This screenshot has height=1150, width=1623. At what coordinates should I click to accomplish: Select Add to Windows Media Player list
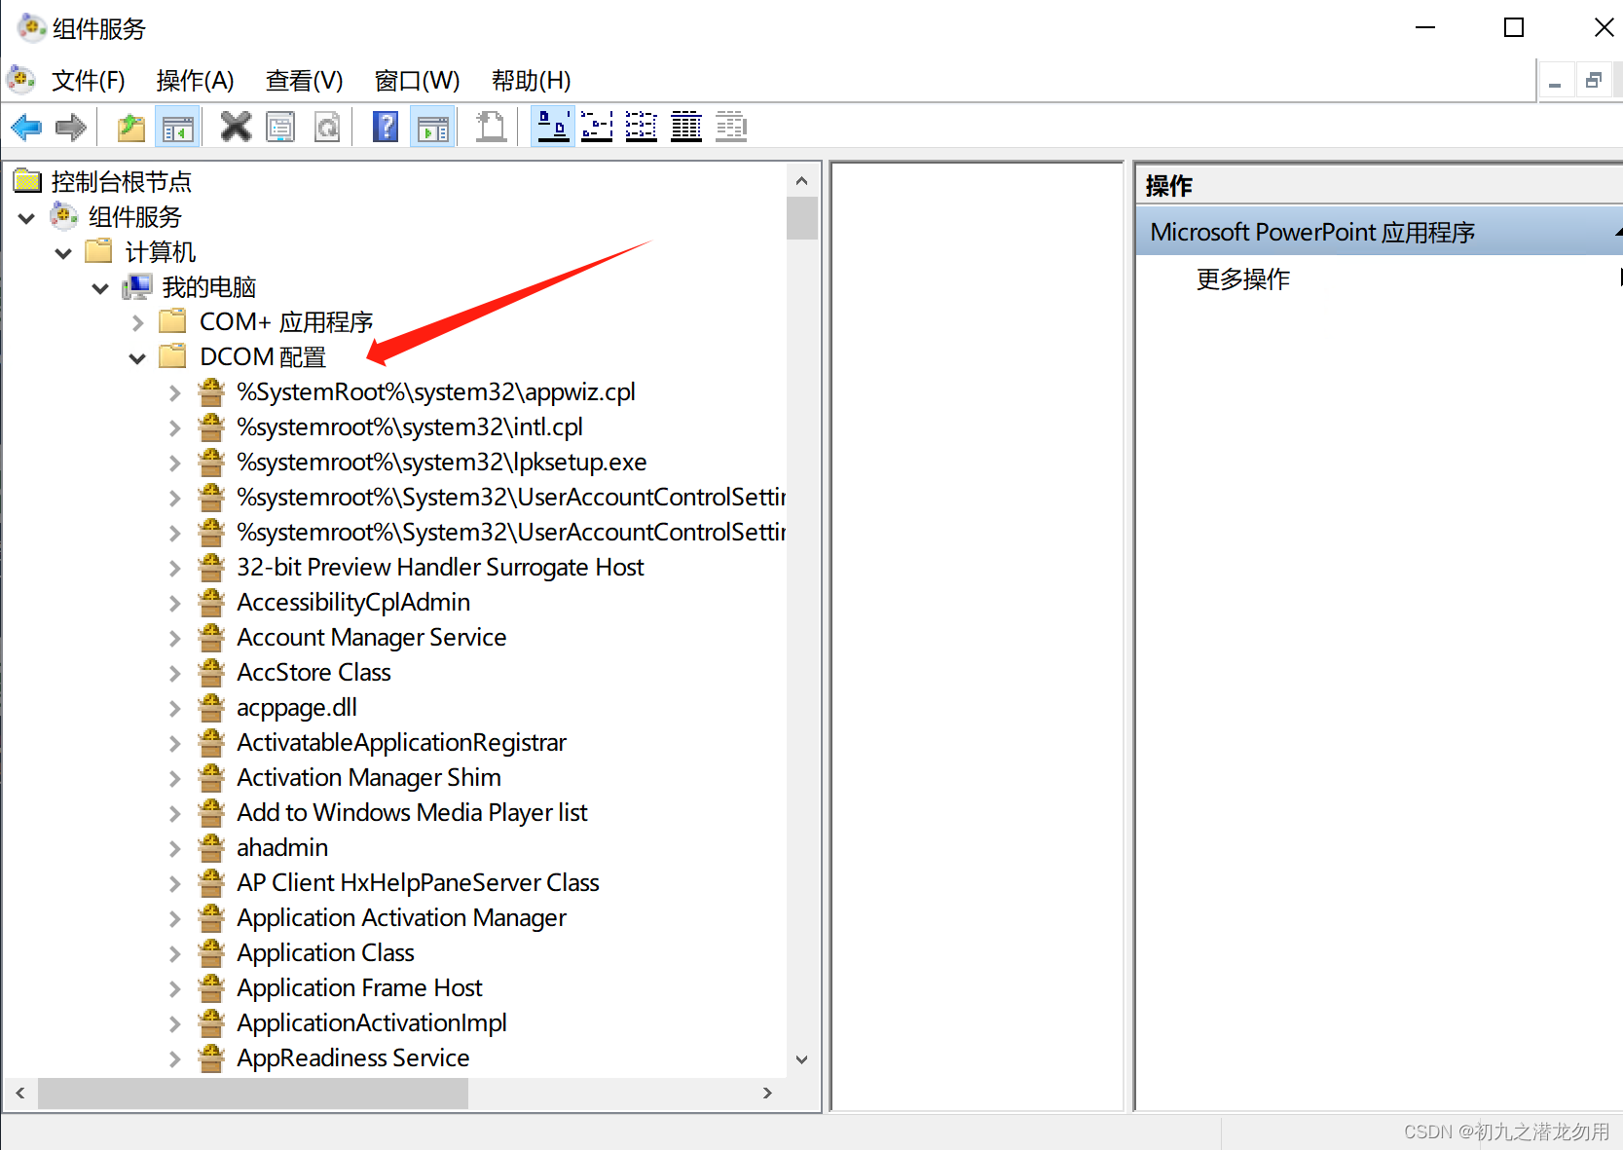click(x=412, y=812)
